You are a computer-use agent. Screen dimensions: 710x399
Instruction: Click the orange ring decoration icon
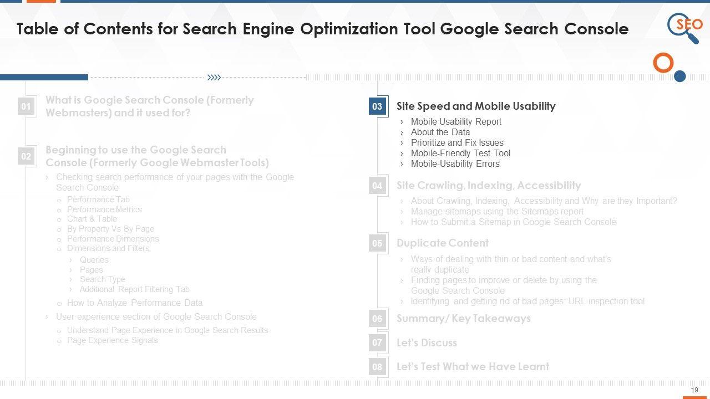663,63
